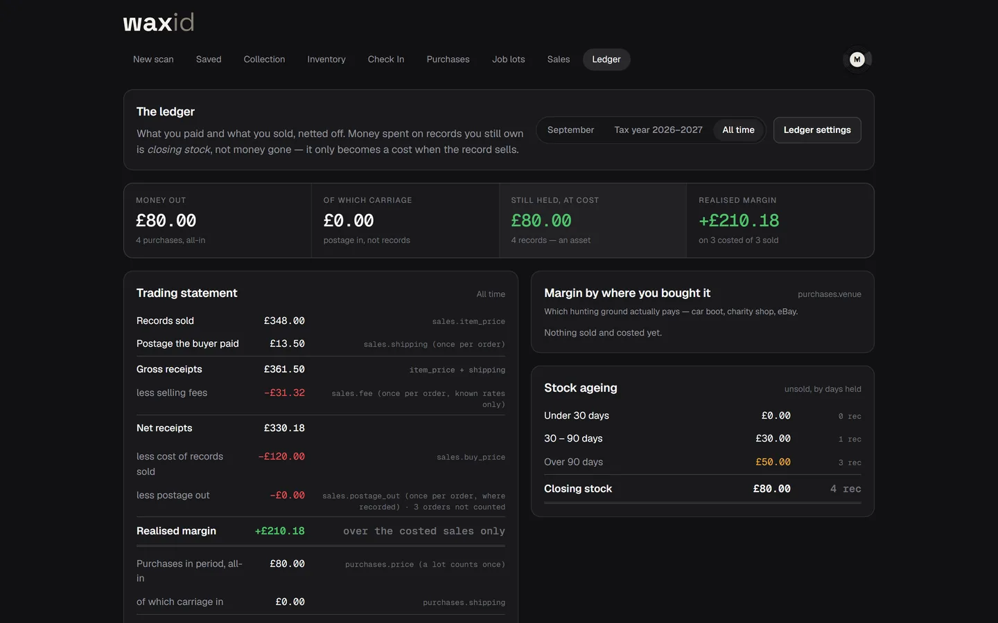998x623 pixels.
Task: Click the Margin by where you bought it heading
Action: (627, 294)
